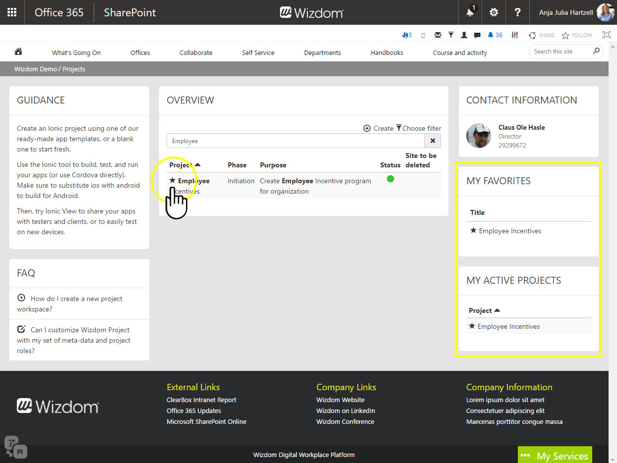Click the Wizdom Demo / Projects breadcrumb
Screen dimensions: 617x463
[x=50, y=69]
